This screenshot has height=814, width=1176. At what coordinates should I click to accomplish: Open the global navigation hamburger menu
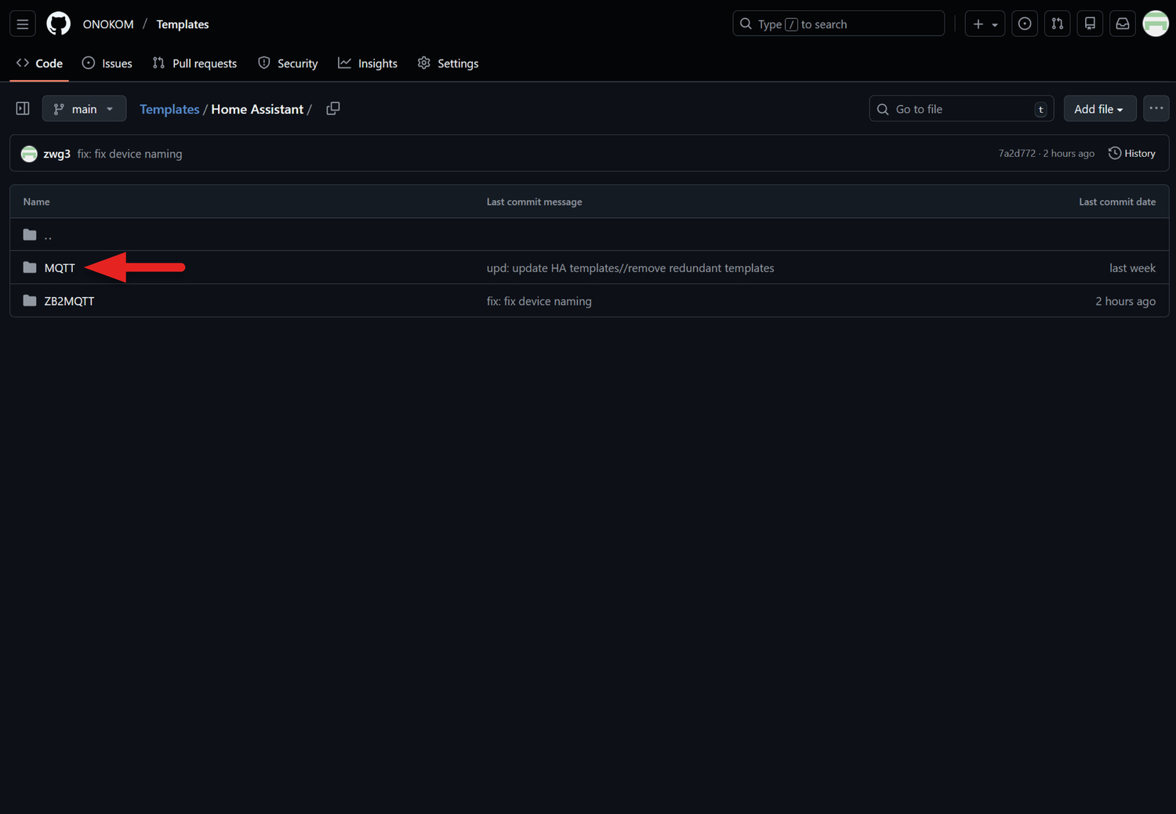[23, 24]
